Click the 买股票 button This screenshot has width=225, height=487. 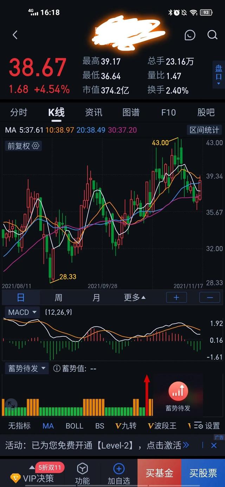(x=203, y=473)
